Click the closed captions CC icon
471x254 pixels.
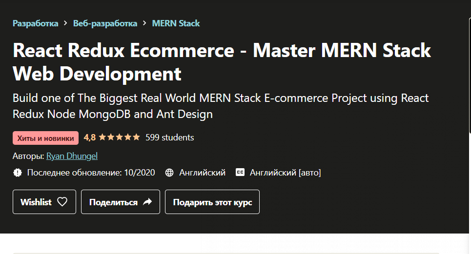[240, 172]
